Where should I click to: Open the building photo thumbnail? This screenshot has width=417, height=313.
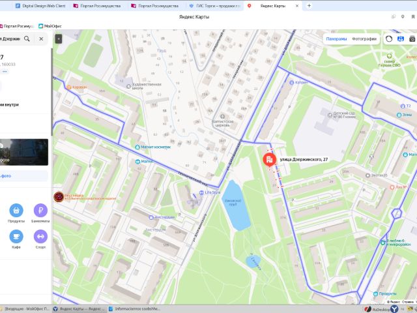click(x=24, y=152)
